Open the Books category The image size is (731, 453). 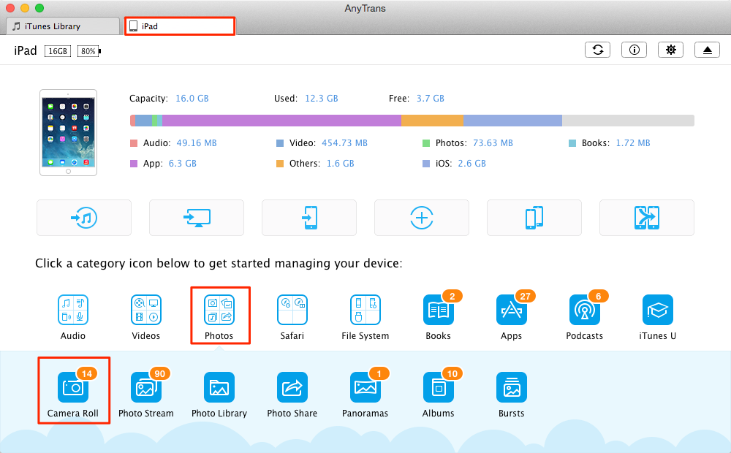pyautogui.click(x=439, y=317)
